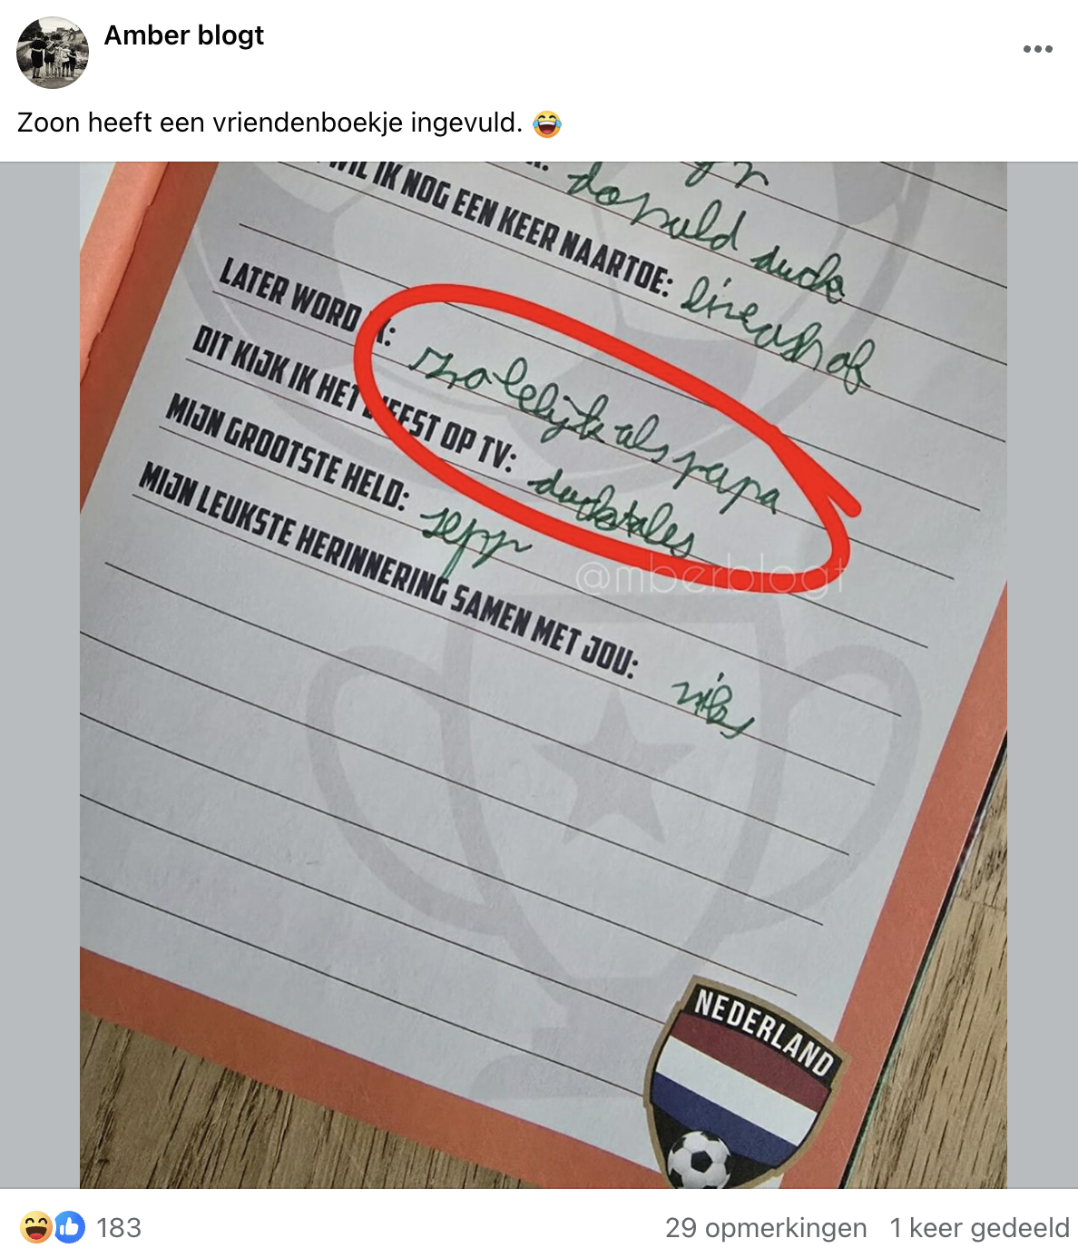Open the 29 opmerkingen comments link
1078x1258 pixels.
tap(766, 1228)
